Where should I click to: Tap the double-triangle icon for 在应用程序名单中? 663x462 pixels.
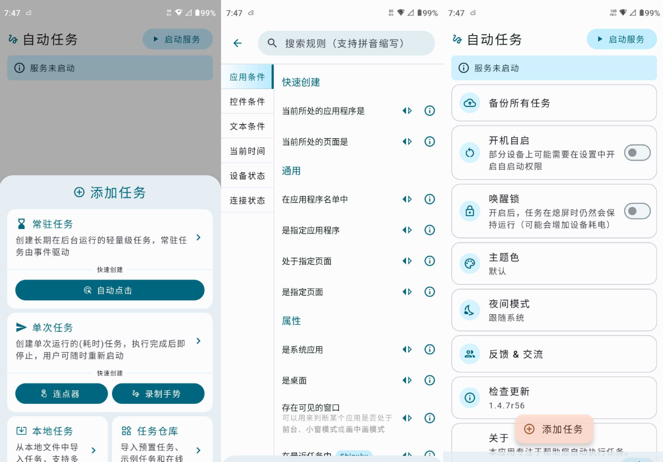coord(407,199)
